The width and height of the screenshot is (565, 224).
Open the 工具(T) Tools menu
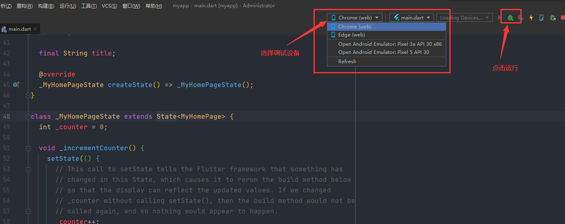89,6
